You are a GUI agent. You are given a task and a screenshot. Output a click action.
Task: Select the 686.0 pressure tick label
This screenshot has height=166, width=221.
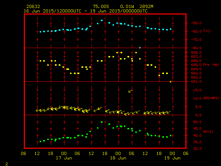pyautogui.click(x=196, y=61)
